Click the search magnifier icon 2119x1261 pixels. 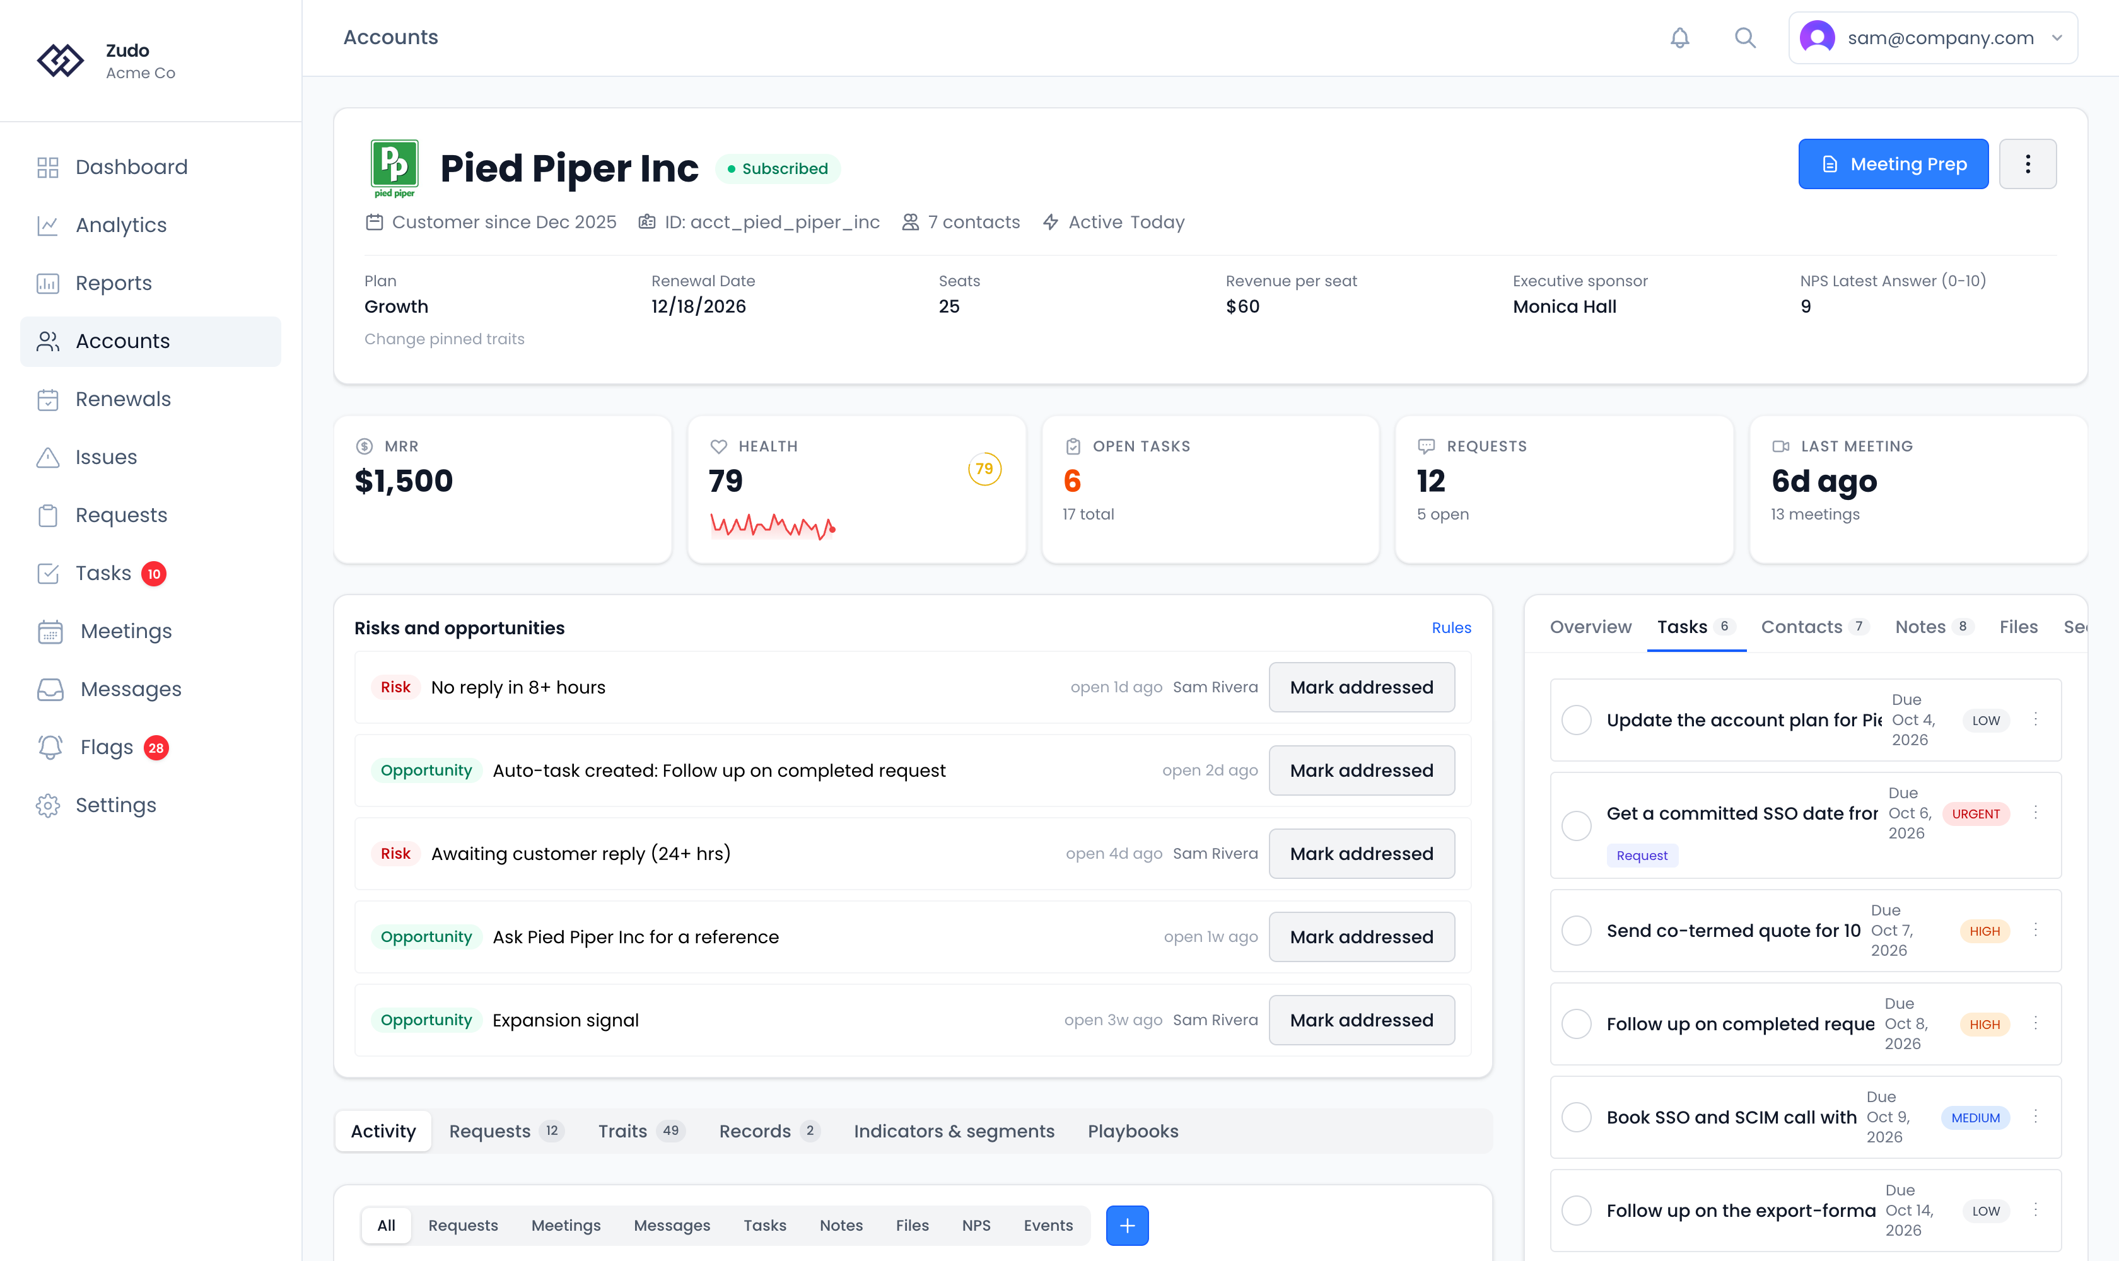point(1745,38)
